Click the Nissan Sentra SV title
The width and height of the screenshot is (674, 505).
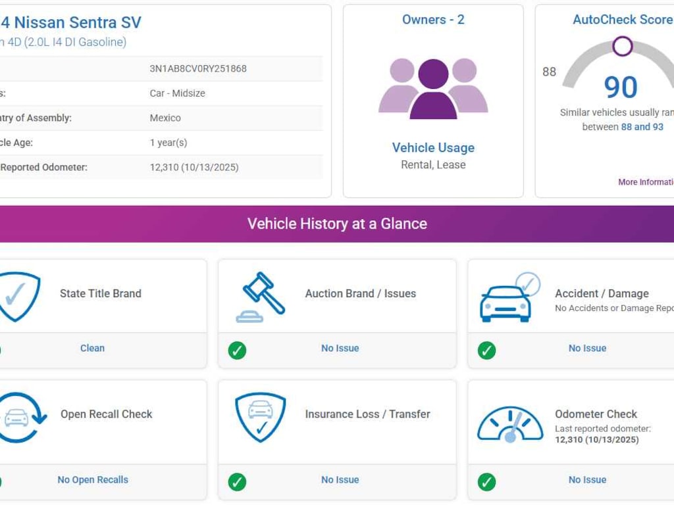point(71,22)
